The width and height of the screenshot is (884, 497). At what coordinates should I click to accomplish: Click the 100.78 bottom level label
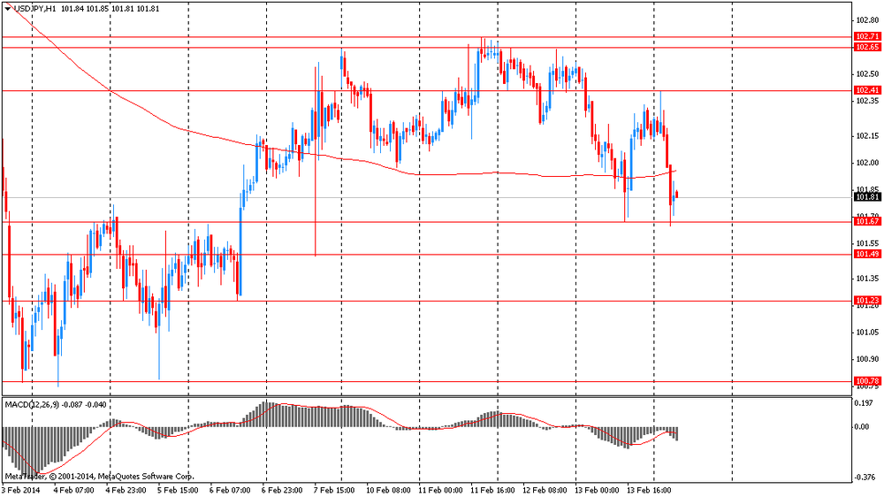tap(866, 381)
